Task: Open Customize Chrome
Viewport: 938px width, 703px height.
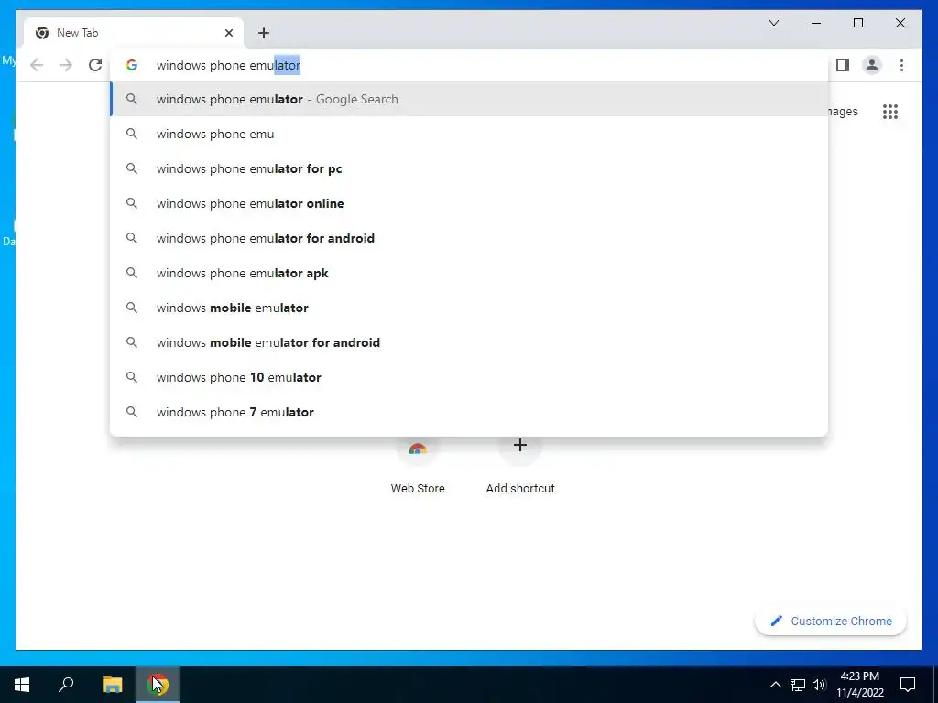Action: click(831, 622)
